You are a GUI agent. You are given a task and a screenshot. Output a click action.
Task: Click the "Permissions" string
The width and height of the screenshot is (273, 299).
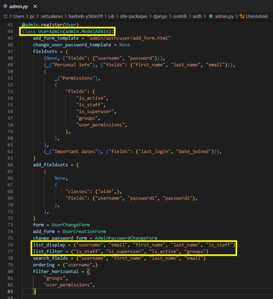point(78,78)
